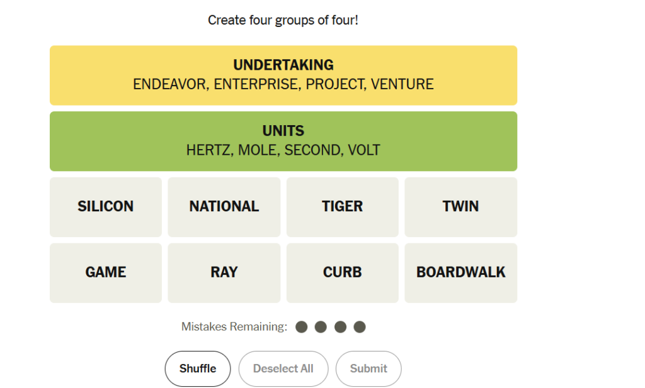
Task: Click the last mistakes remaining dot
Action: 360,327
